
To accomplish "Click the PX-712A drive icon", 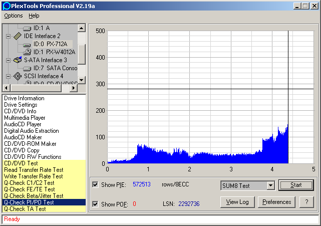I will [x=27, y=45].
